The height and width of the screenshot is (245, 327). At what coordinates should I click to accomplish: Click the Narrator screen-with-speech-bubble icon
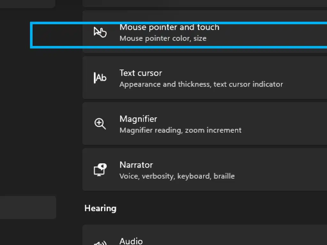click(100, 169)
